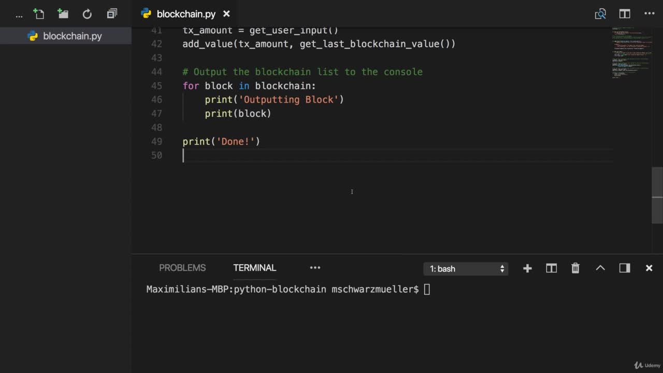Create a new file in explorer
Image resolution: width=663 pixels, height=373 pixels.
tap(38, 14)
